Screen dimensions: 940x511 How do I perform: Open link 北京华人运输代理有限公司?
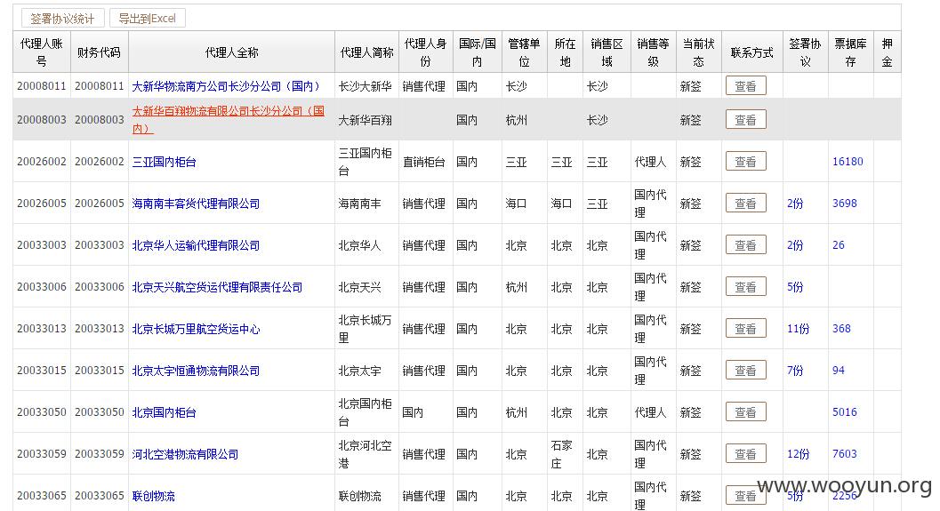[x=196, y=245]
